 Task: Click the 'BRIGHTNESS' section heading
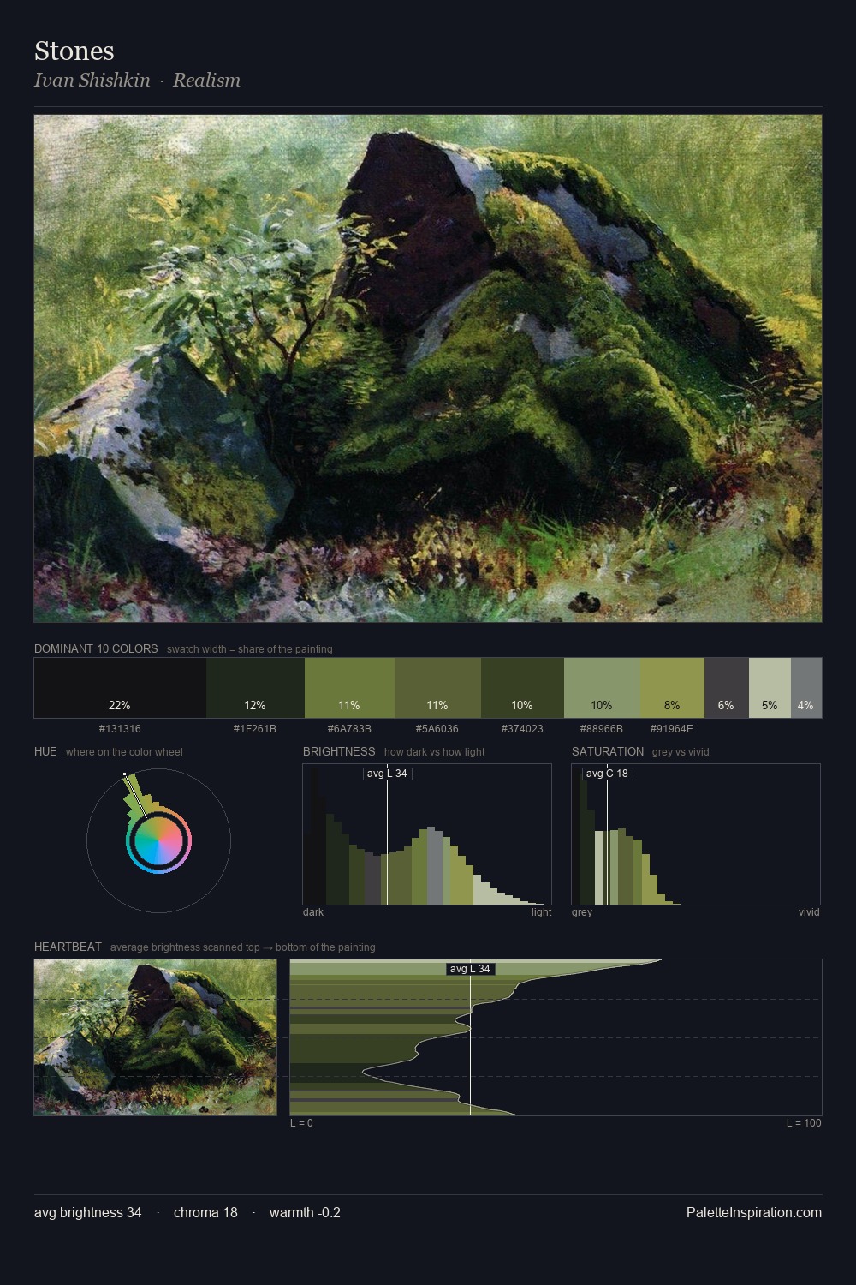[x=339, y=751]
